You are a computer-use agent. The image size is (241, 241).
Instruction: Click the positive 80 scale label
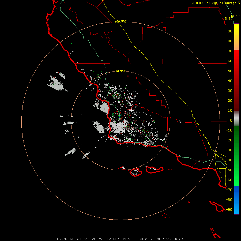[x=230, y=41]
